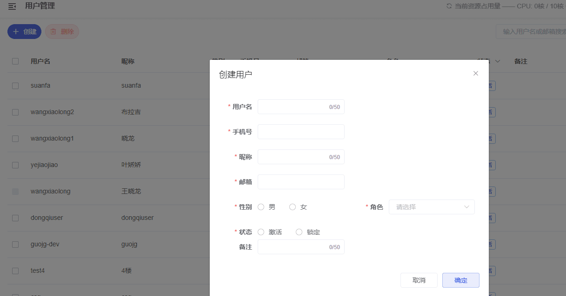566x296 pixels.
Task: Choose 激活 status radio button
Action: pyautogui.click(x=261, y=232)
